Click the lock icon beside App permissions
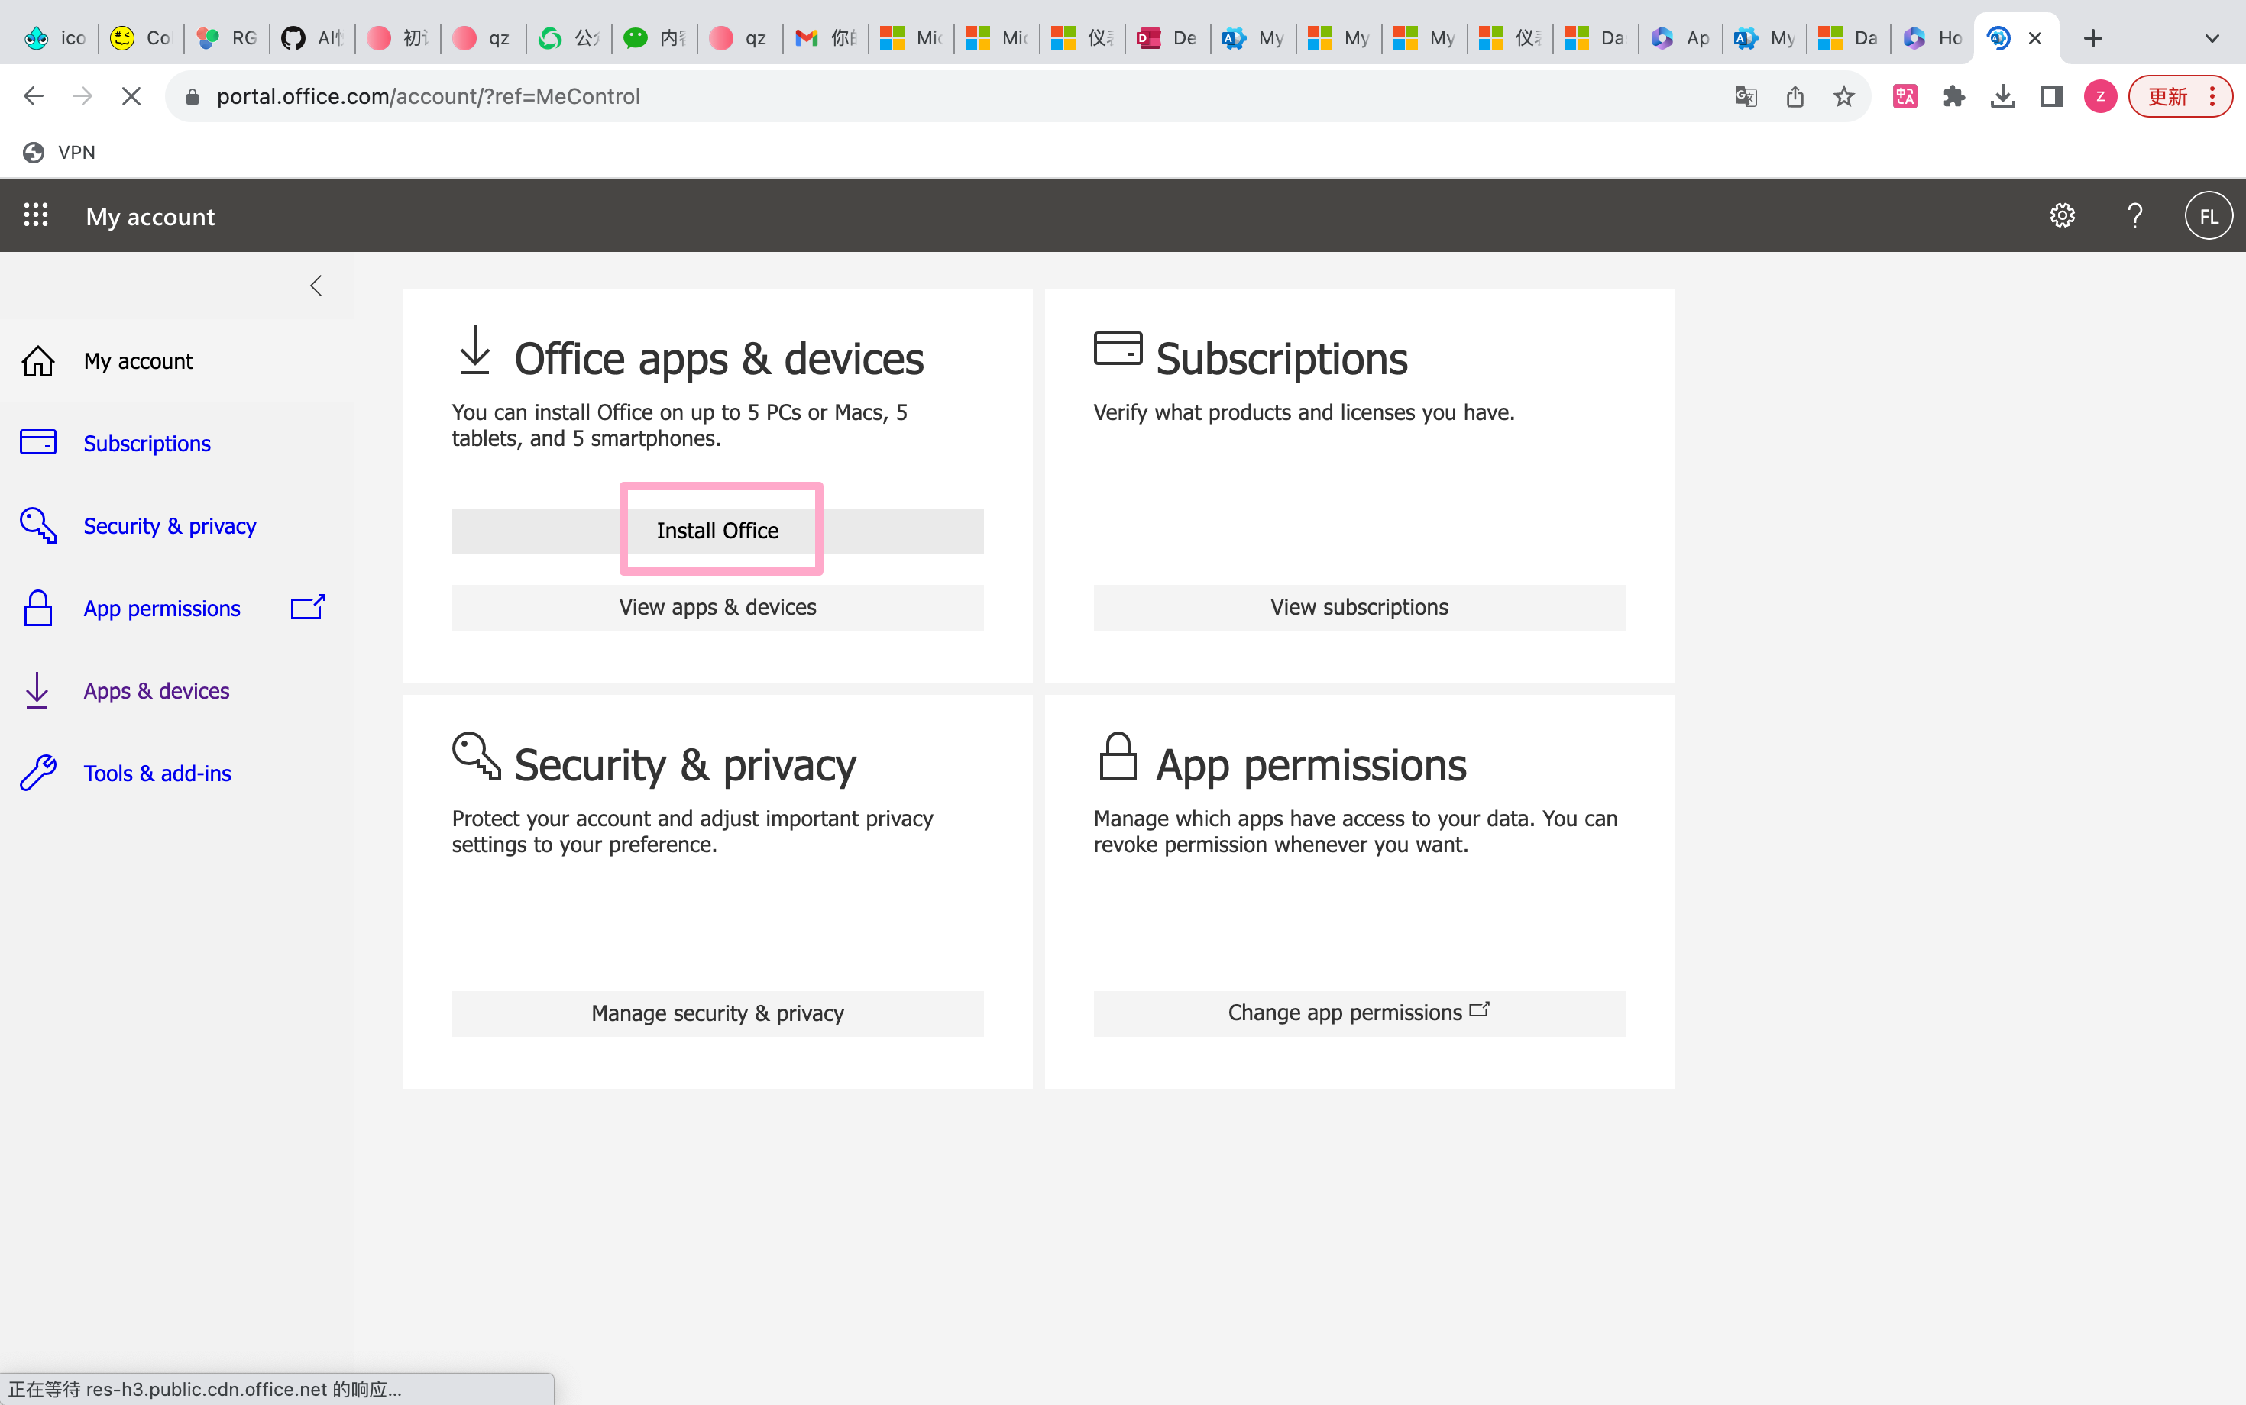The height and width of the screenshot is (1405, 2246). click(x=38, y=608)
